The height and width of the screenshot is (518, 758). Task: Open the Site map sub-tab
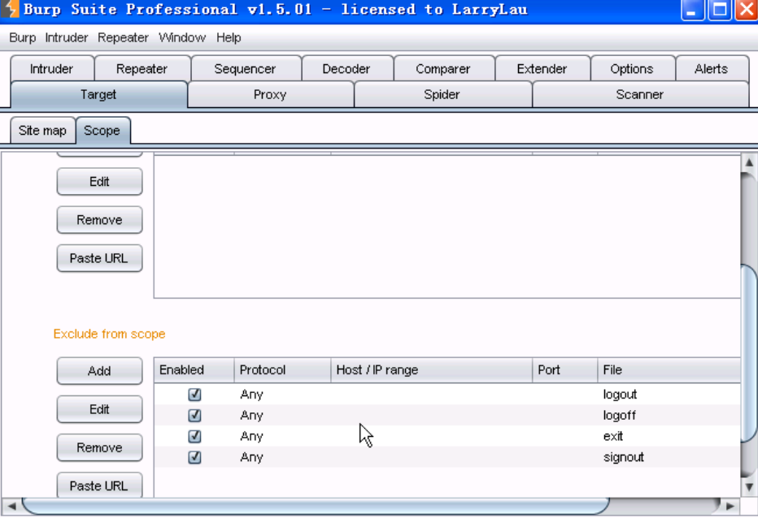(x=42, y=131)
